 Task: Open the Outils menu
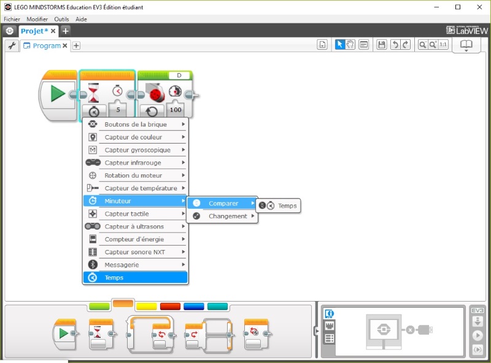(x=61, y=19)
